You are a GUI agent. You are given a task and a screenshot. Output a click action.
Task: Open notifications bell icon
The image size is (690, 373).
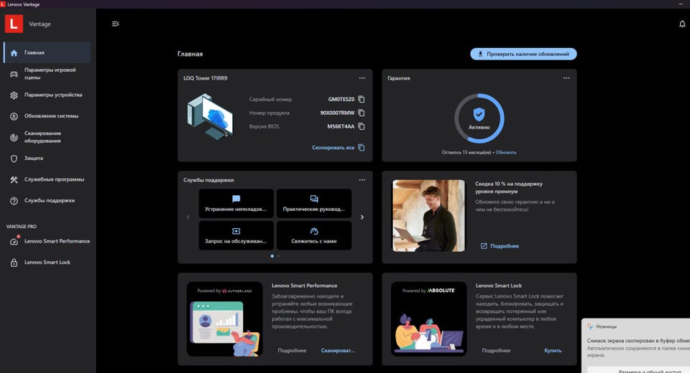tap(682, 24)
